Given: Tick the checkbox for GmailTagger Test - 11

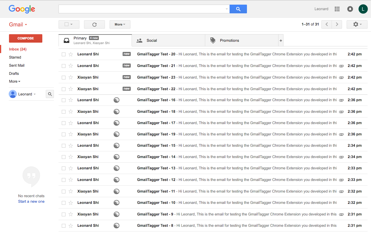Looking at the screenshot, I should click(63, 191).
